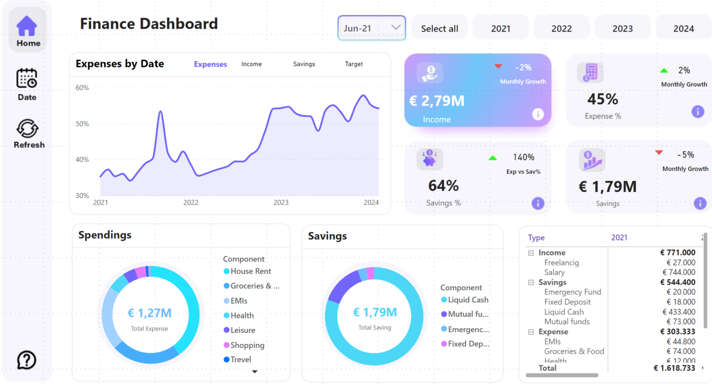Click the Refresh arrows icon
Screen dimensions: 712x384
point(27,129)
